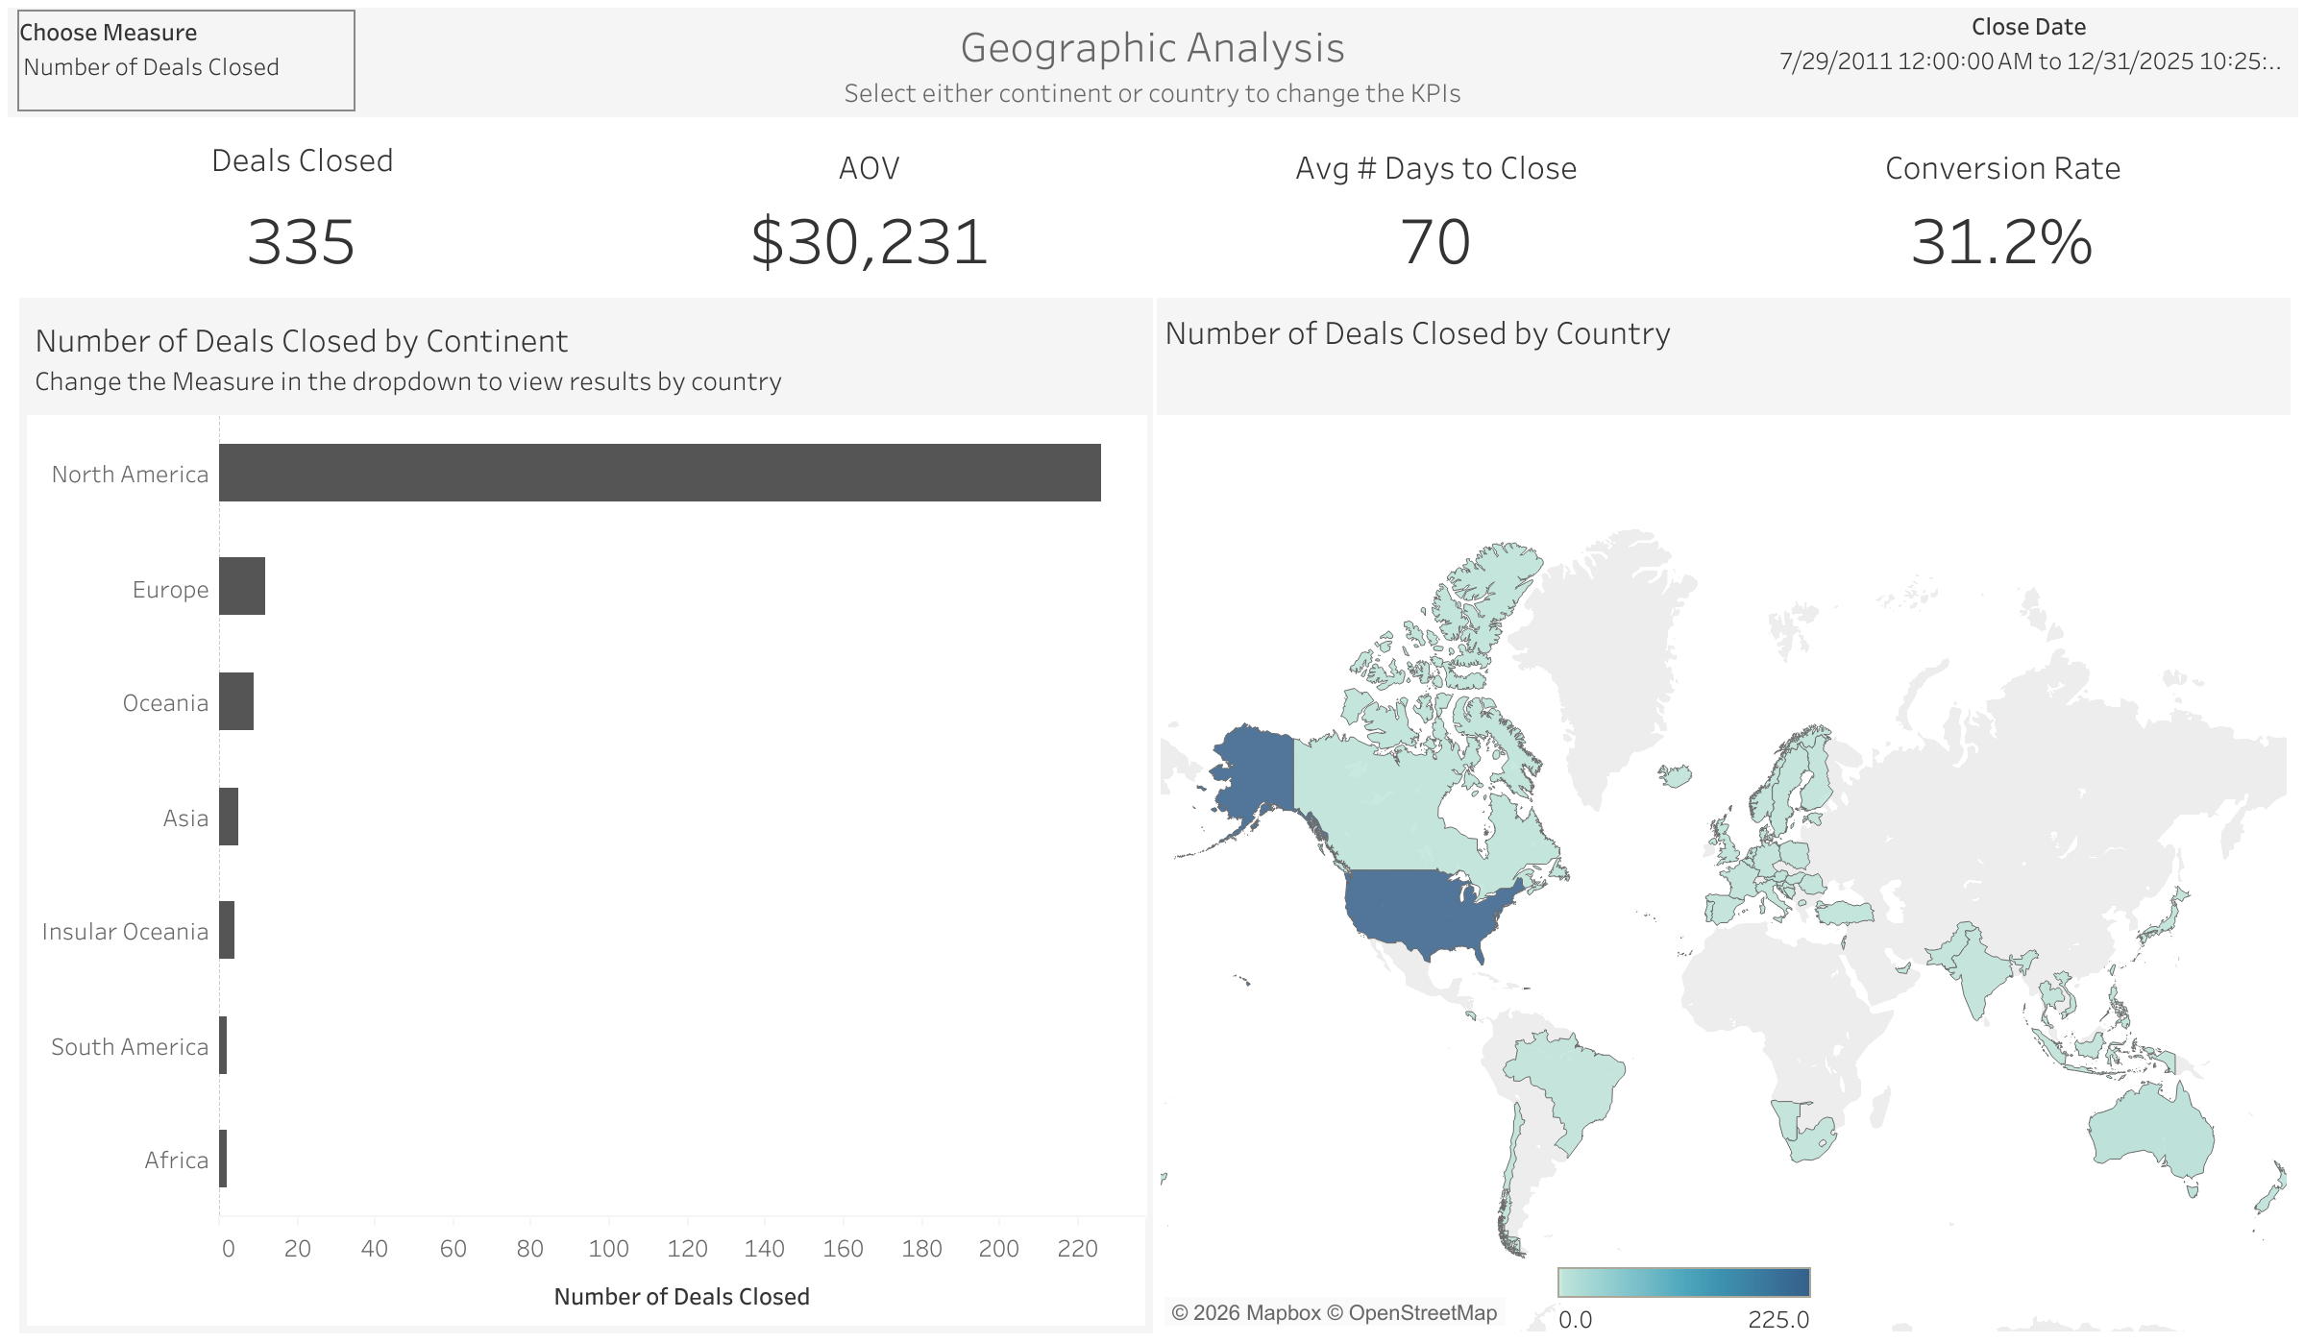
Task: Click the Number of Deals Closed axis title
Action: click(682, 1296)
